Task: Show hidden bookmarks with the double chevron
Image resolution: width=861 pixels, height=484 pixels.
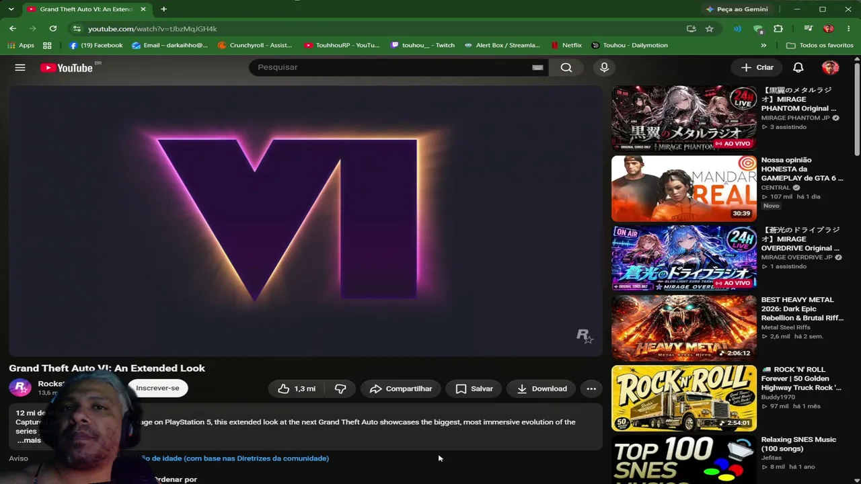Action: [763, 45]
